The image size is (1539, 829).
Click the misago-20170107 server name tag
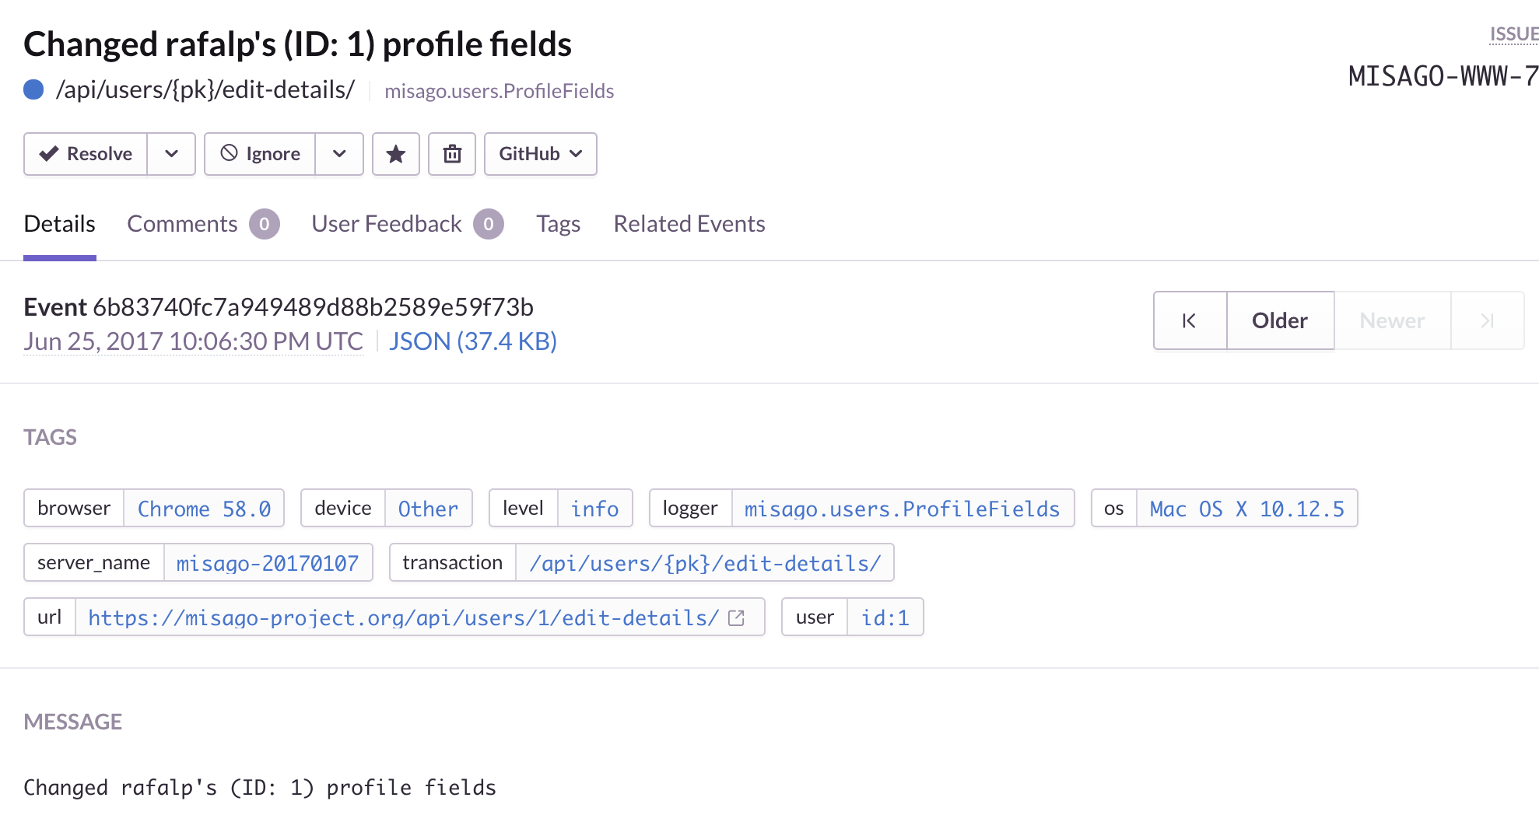[268, 563]
